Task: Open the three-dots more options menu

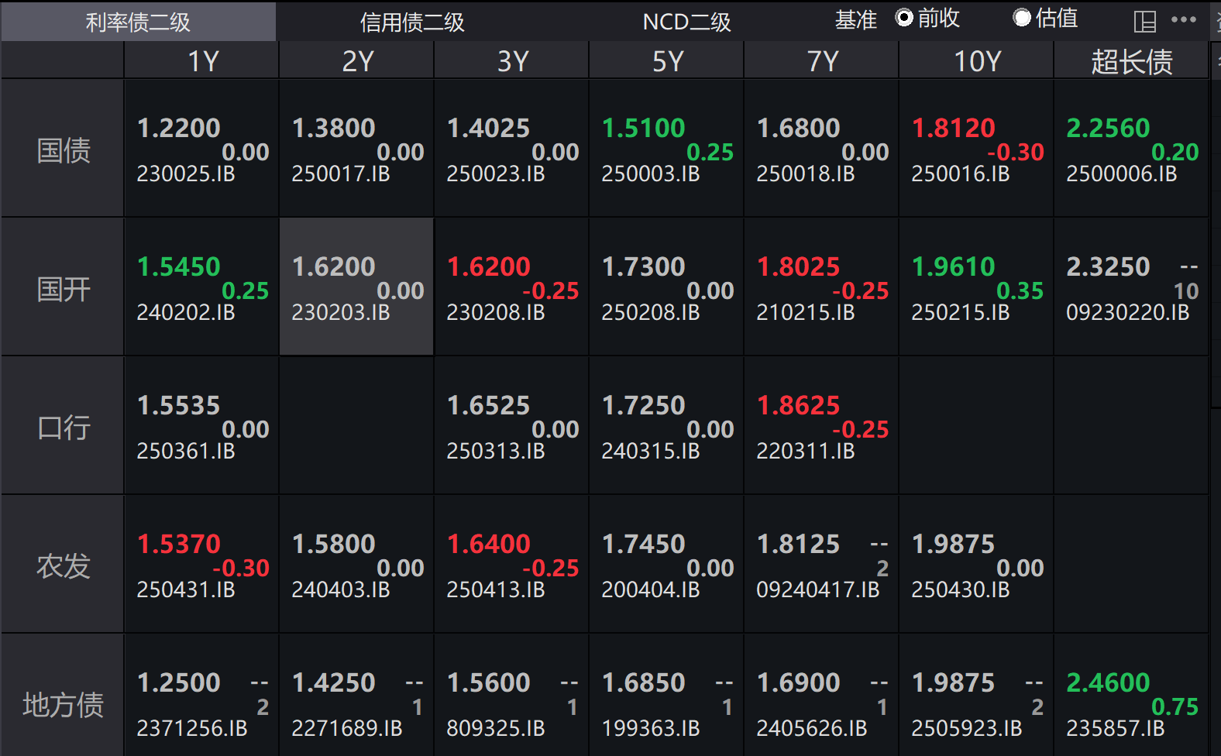Action: 1184,20
